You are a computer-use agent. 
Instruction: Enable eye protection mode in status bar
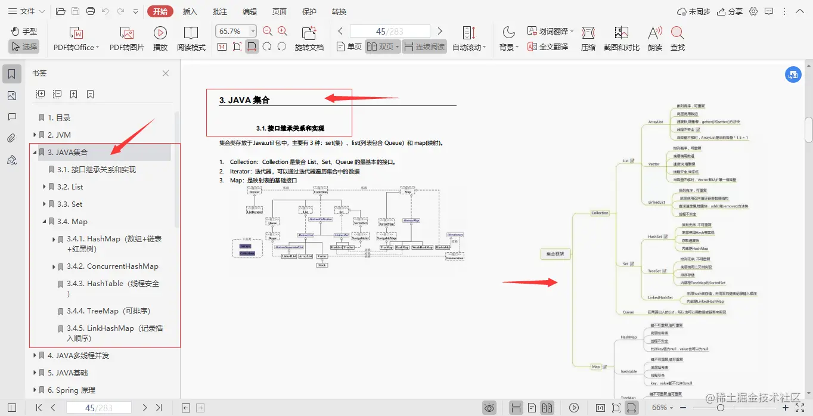pos(489,408)
